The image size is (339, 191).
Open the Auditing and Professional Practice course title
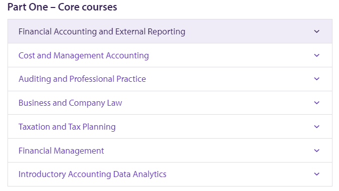pos(82,79)
